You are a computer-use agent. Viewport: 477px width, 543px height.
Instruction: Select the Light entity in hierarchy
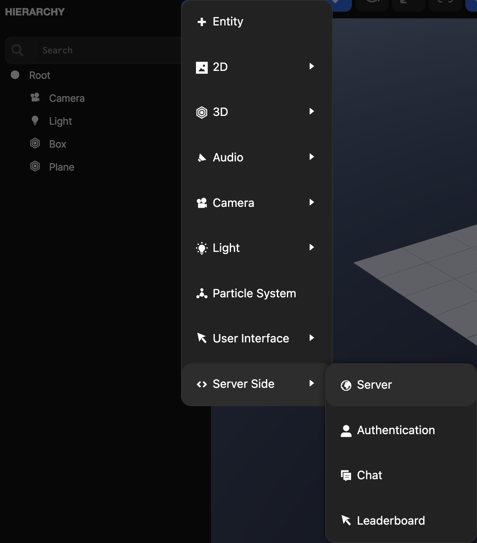[60, 121]
